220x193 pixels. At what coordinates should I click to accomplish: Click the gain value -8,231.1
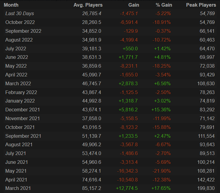[129, 66]
